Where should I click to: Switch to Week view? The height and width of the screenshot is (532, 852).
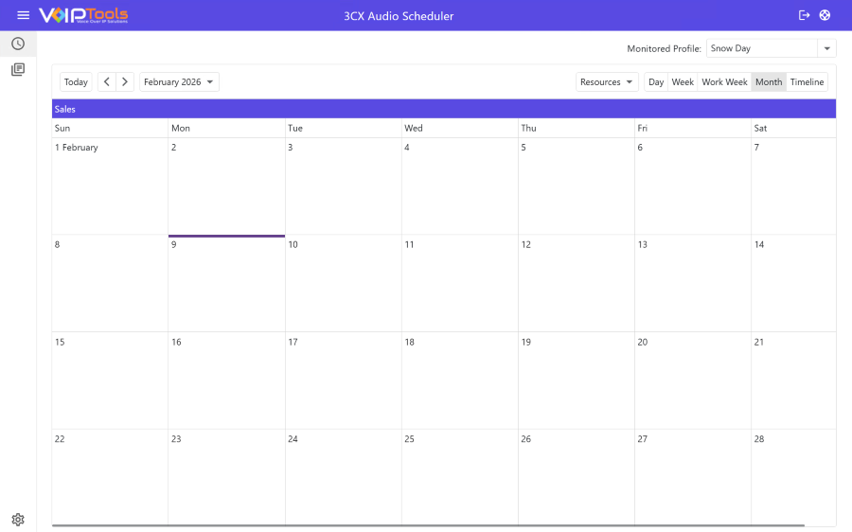pyautogui.click(x=683, y=82)
